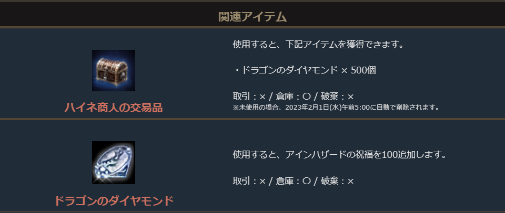Click 破棄：× in the chest item row
Screen dimensions: 505x213
[338, 97]
